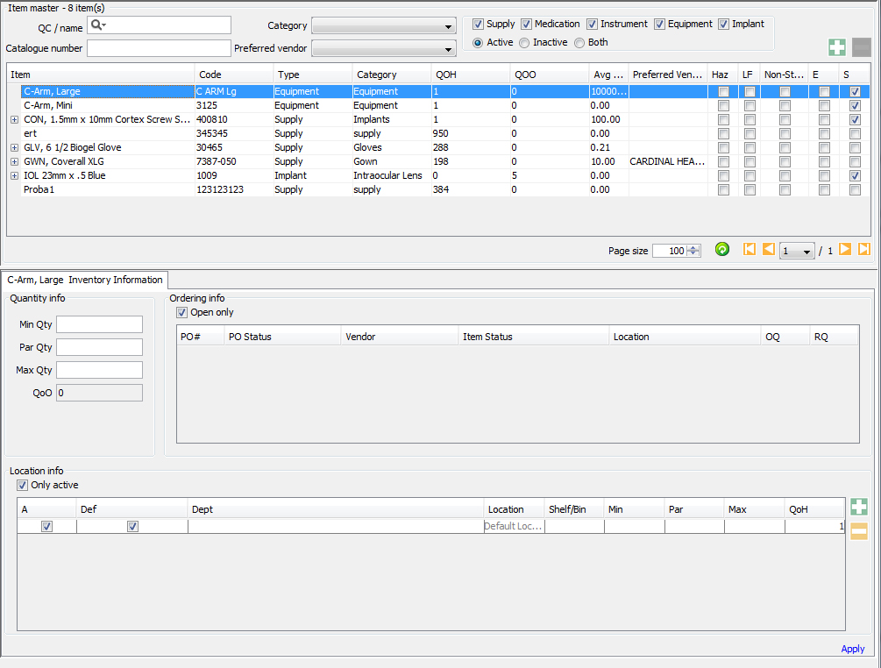Uncheck the Medication filter checkbox

tap(527, 25)
